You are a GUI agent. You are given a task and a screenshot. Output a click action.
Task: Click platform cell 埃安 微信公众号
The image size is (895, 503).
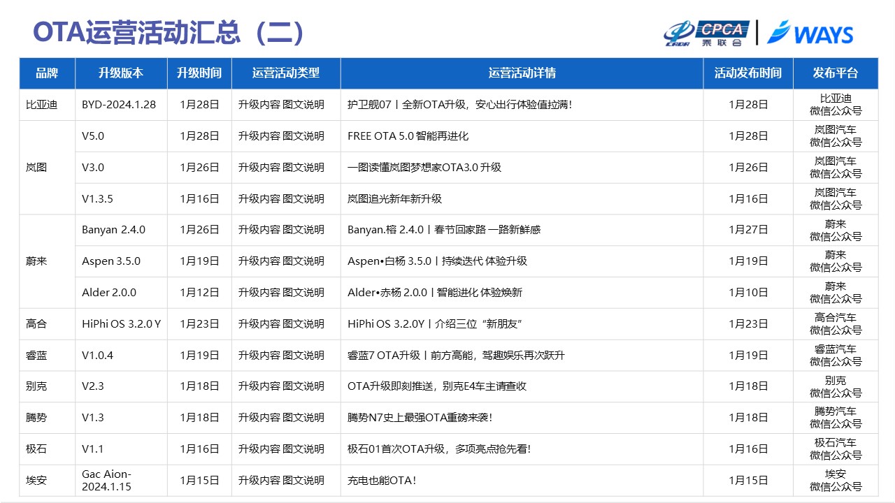tap(836, 481)
